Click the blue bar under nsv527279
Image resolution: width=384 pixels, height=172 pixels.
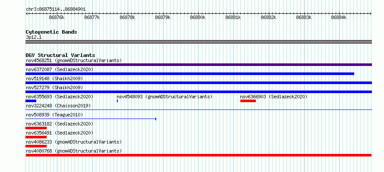pyautogui.click(x=198, y=92)
